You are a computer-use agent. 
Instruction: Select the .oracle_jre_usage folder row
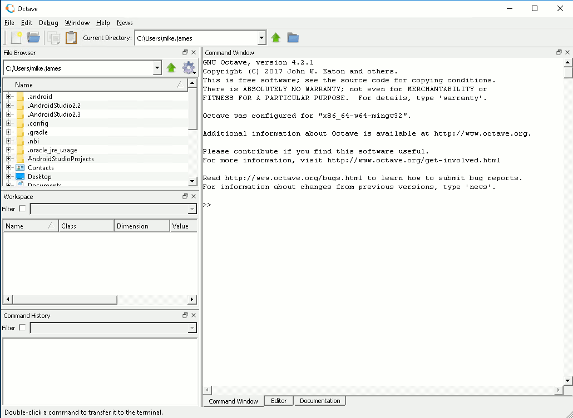click(96, 150)
